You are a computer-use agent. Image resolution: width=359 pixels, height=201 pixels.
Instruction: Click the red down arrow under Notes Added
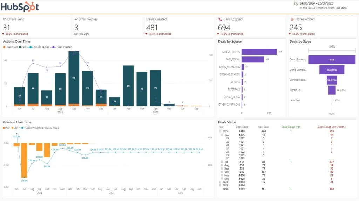pos(290,34)
